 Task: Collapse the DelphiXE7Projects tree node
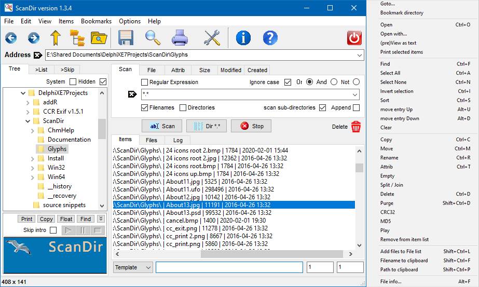[x=23, y=93]
